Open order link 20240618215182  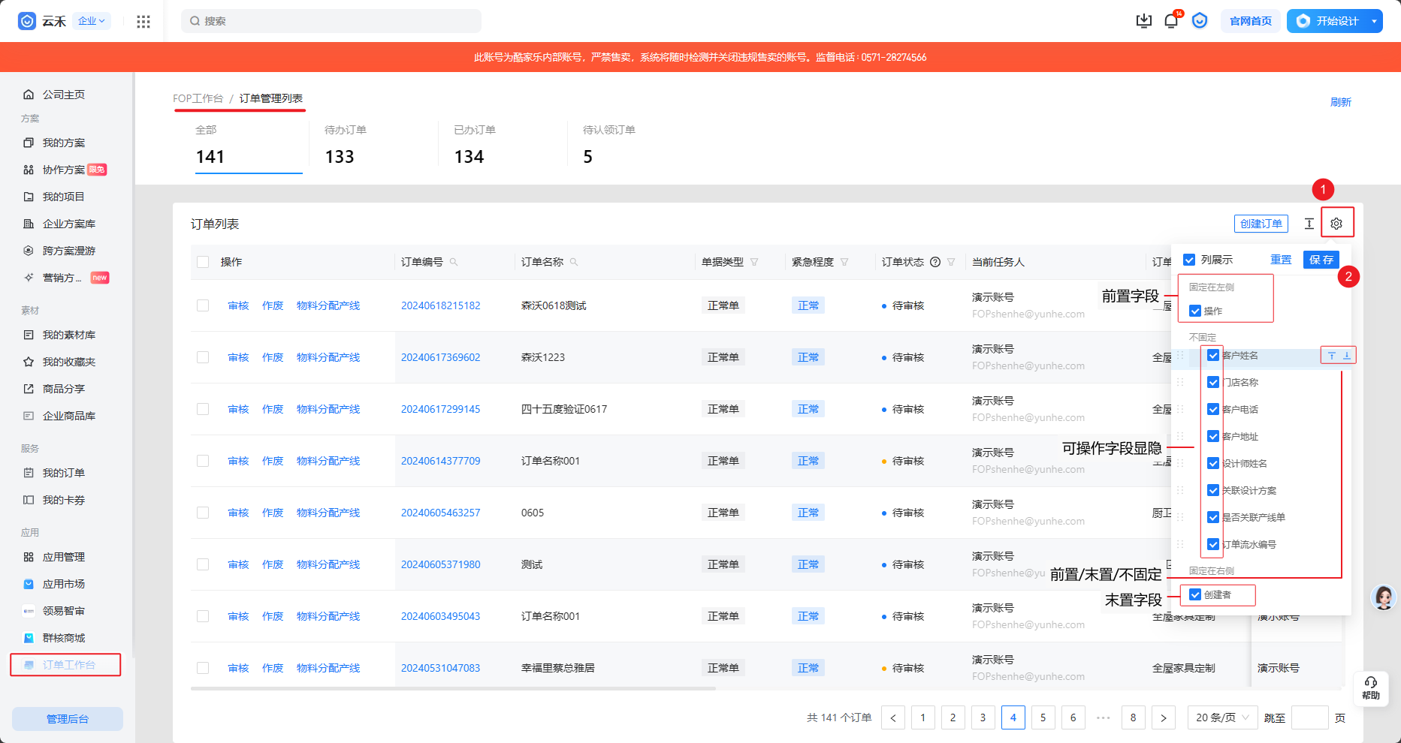[x=440, y=305]
